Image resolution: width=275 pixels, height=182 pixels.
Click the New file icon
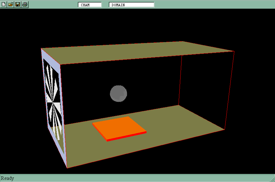tap(3, 4)
